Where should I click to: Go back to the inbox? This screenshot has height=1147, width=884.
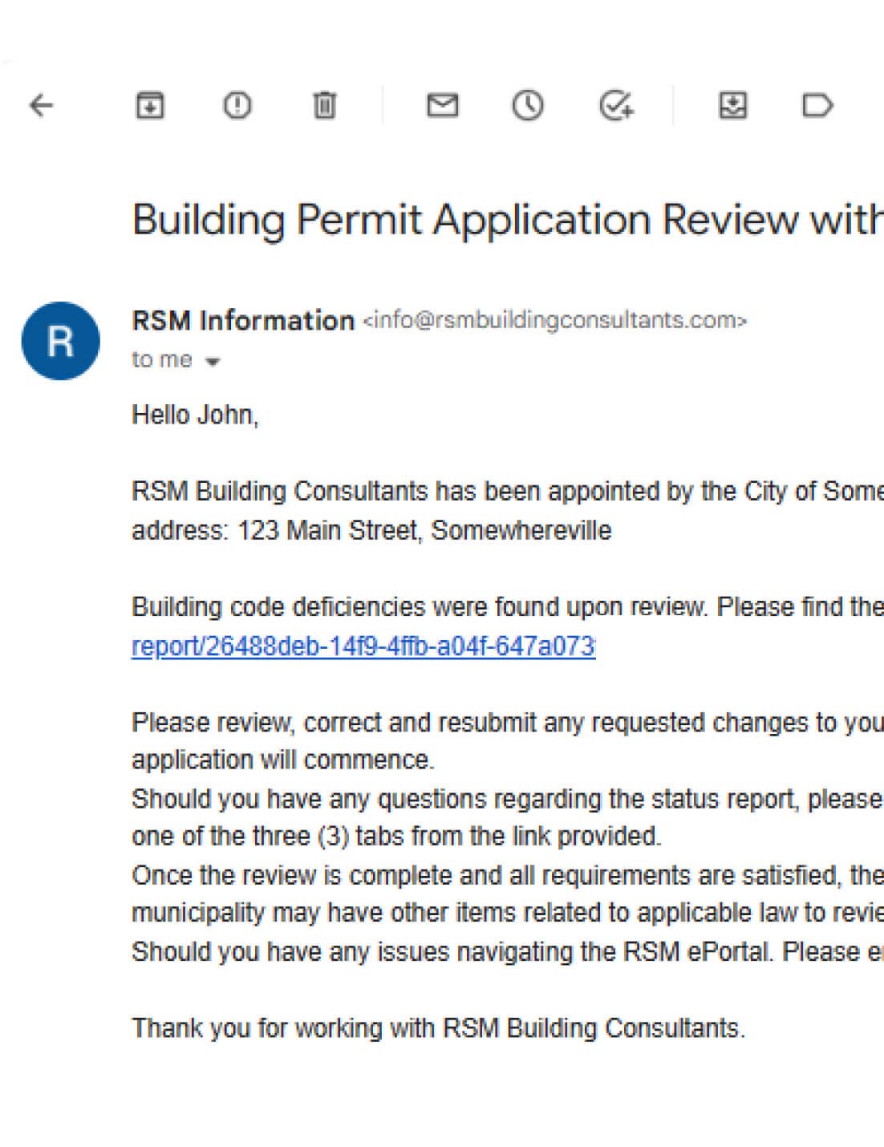39,104
